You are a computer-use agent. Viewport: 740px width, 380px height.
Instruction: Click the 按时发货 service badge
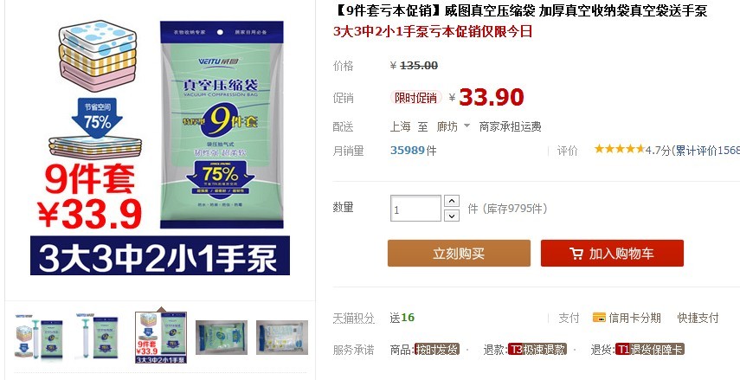[x=436, y=350]
